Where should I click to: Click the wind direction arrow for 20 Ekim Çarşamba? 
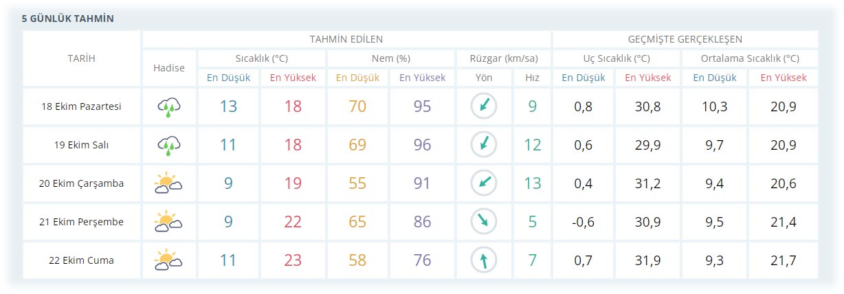point(484,183)
